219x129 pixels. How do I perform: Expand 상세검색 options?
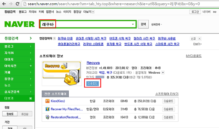click(x=156, y=24)
